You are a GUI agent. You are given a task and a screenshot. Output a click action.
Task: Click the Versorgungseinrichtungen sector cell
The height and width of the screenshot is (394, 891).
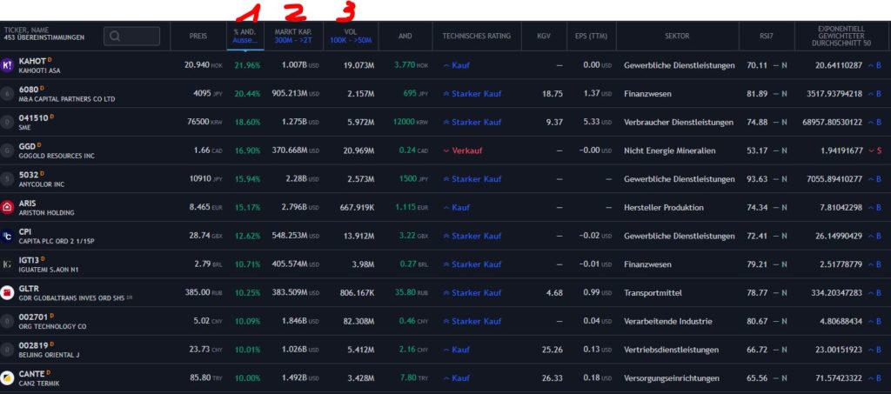click(672, 378)
